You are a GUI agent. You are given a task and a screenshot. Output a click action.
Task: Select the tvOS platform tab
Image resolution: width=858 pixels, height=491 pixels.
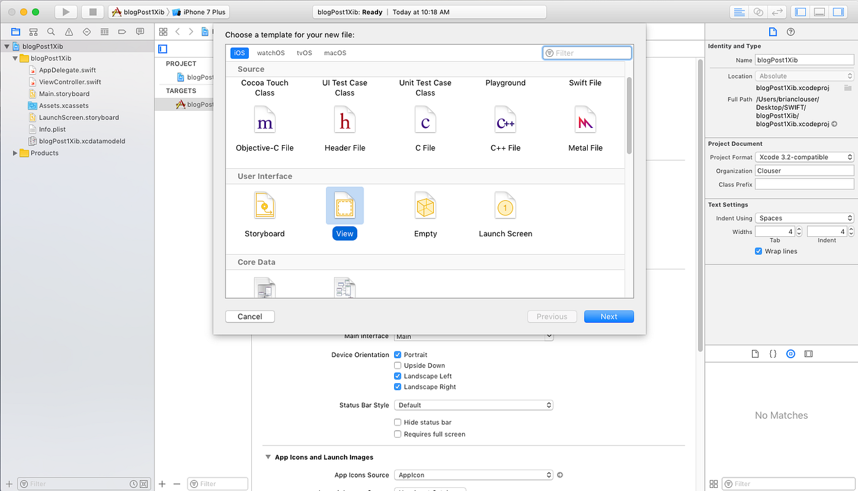click(305, 53)
